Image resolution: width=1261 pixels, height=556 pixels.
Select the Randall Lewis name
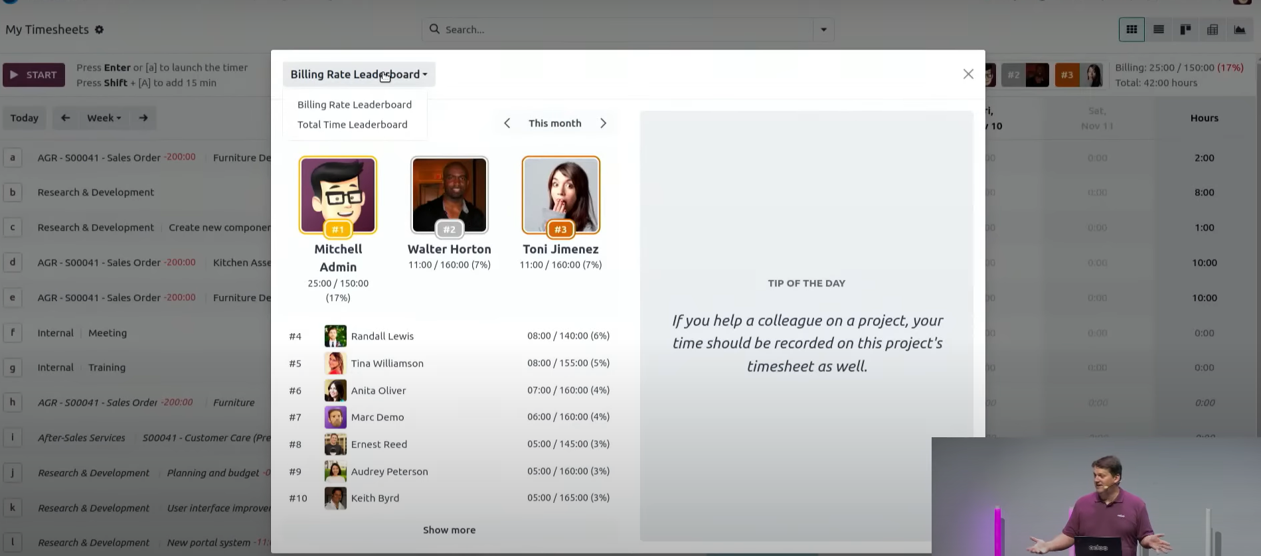click(382, 336)
